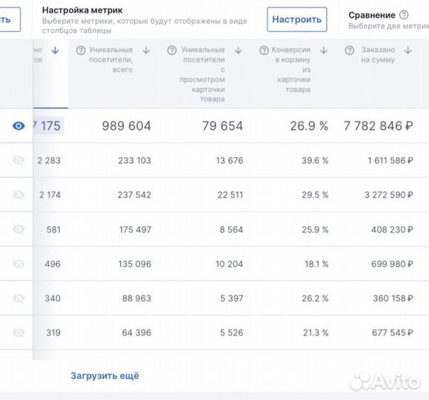Select total ordered sum 7 782 846 ₽

pyautogui.click(x=379, y=126)
